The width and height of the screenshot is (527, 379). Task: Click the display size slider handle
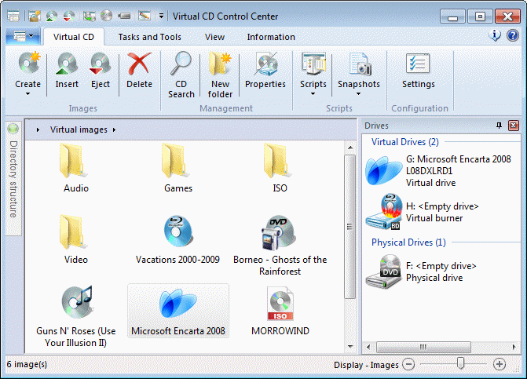click(x=461, y=363)
